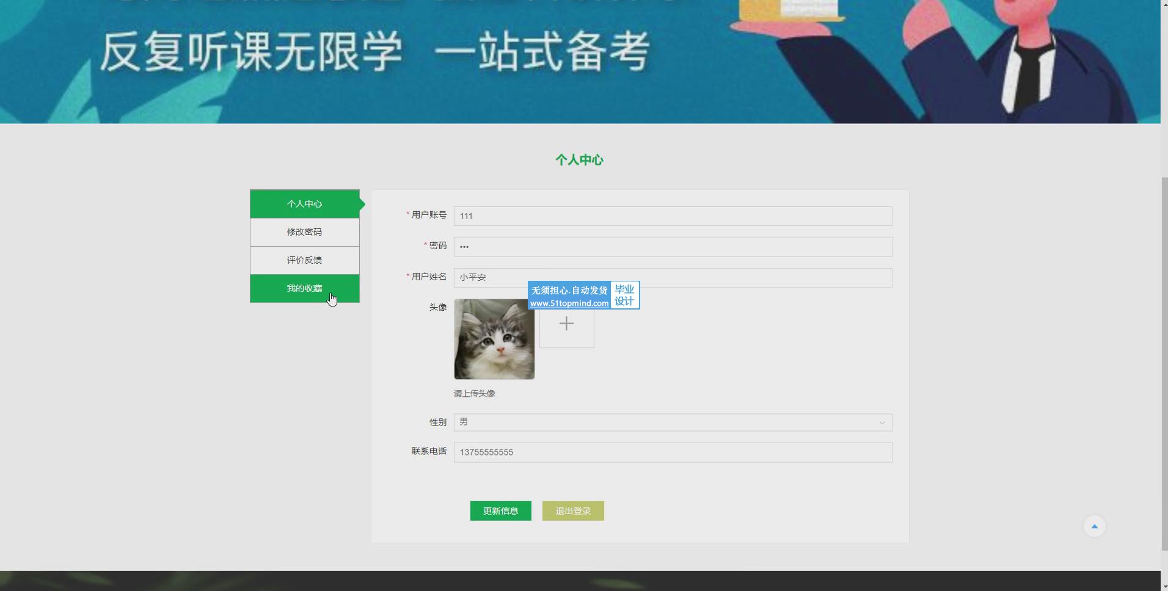
Task: Click the cat avatar thumbnail
Action: click(x=494, y=339)
